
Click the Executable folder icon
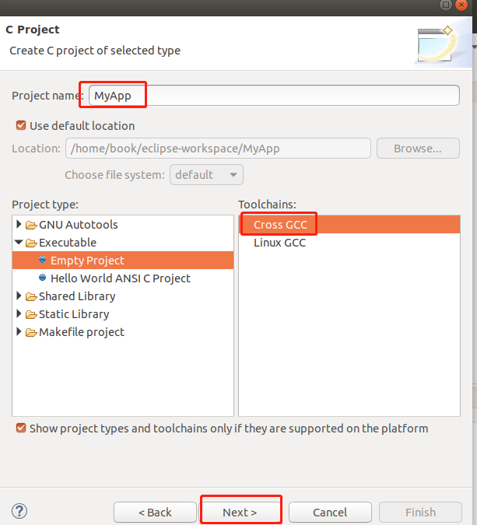[31, 243]
